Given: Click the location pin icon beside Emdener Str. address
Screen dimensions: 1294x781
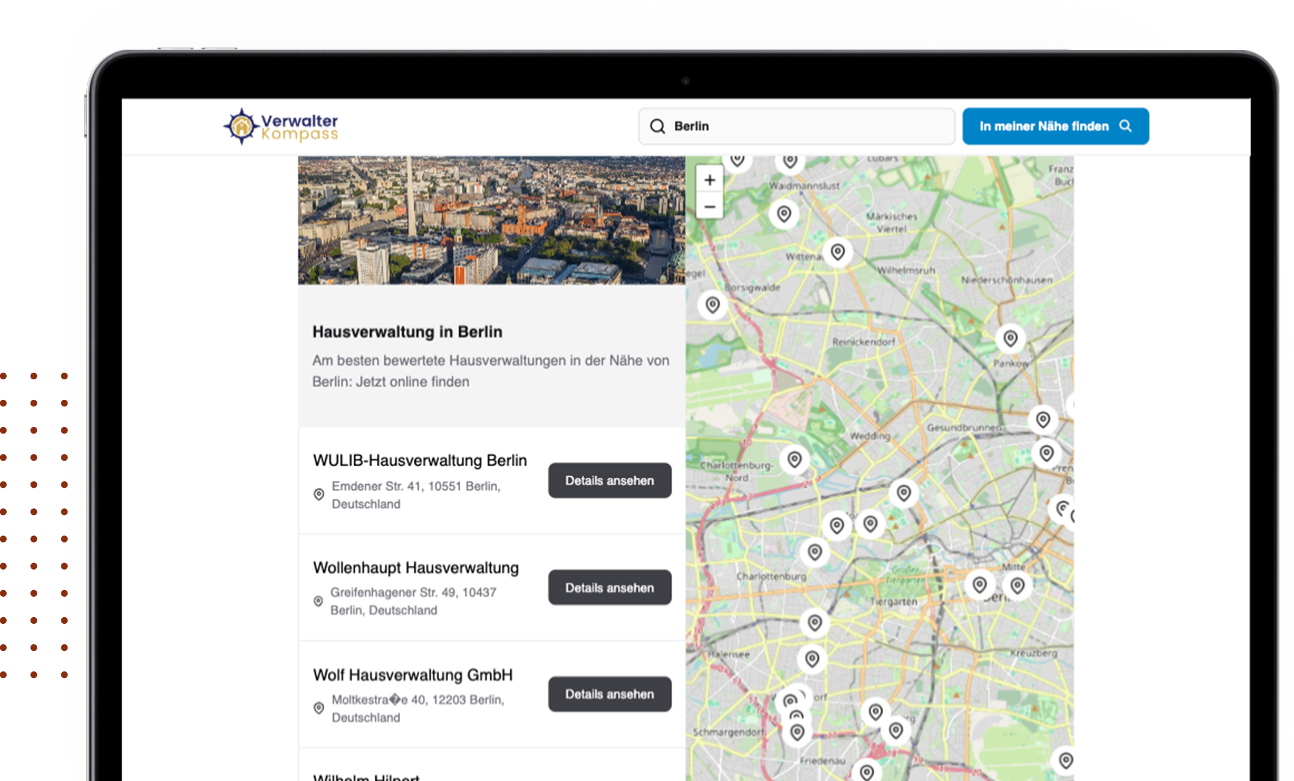Looking at the screenshot, I should (319, 494).
